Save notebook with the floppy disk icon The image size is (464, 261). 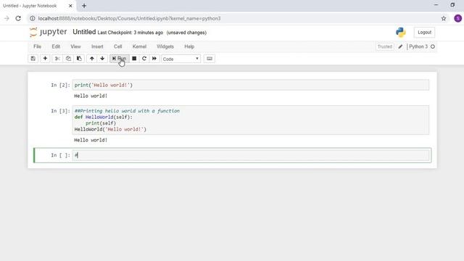33,59
